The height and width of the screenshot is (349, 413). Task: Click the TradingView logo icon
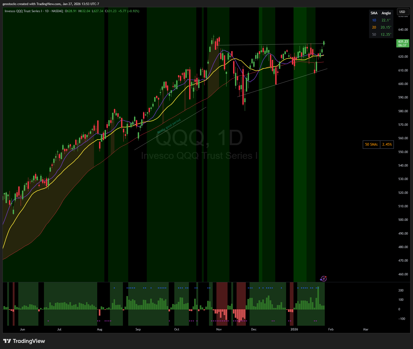(7, 341)
